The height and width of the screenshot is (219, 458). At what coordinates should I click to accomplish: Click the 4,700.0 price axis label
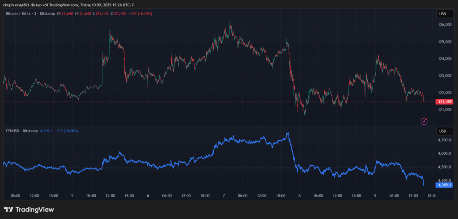point(445,140)
